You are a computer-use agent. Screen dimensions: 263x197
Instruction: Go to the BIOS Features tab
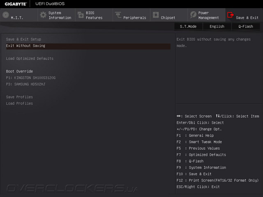94,15
